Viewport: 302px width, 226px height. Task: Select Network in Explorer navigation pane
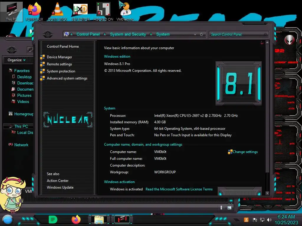21,145
